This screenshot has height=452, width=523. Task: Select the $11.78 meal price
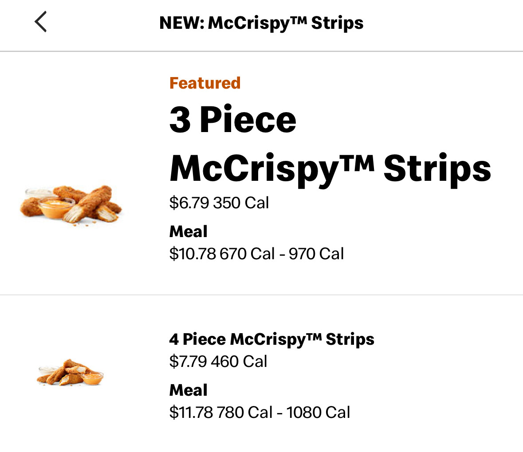(191, 413)
